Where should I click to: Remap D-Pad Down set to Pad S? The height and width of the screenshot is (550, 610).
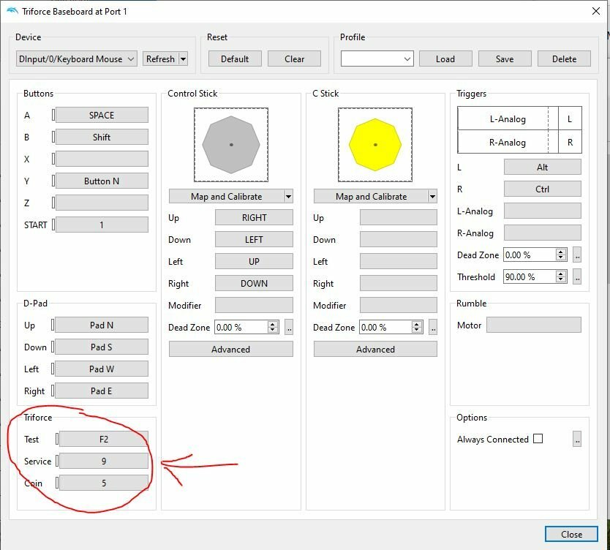(102, 347)
